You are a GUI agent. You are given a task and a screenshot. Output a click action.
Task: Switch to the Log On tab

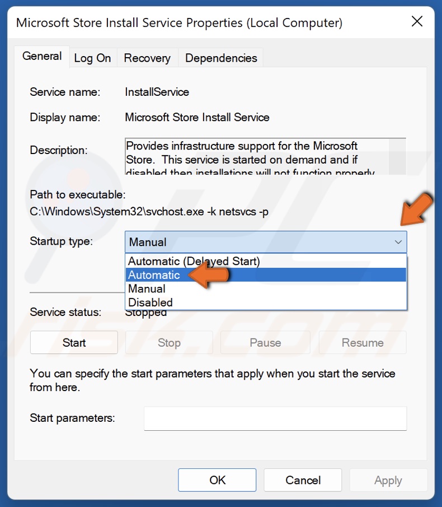(93, 58)
